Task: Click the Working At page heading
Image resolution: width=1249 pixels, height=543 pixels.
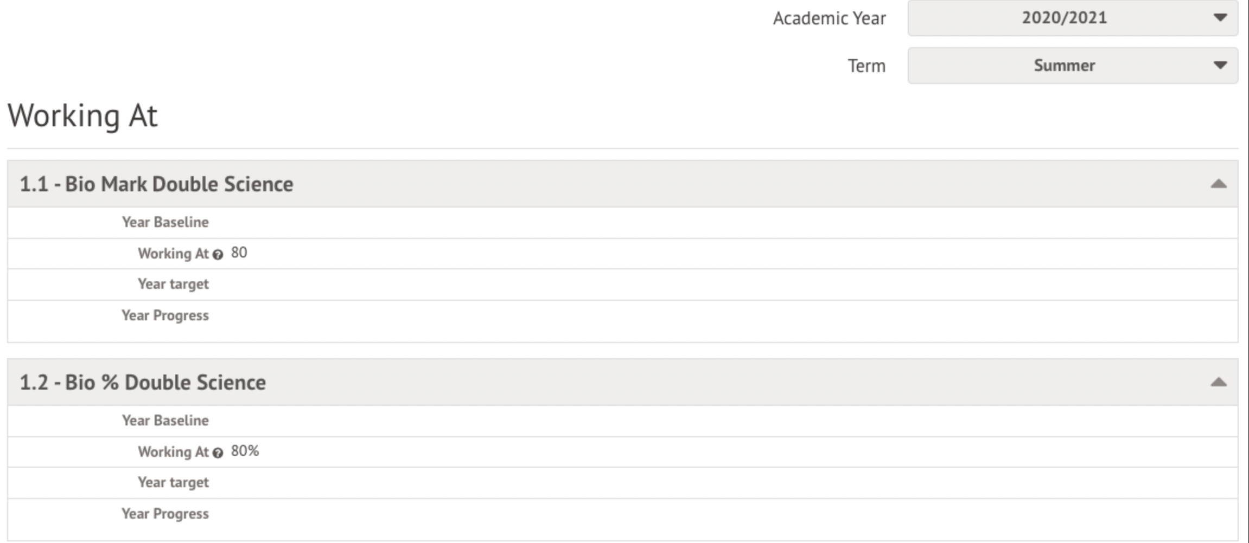Action: (82, 115)
